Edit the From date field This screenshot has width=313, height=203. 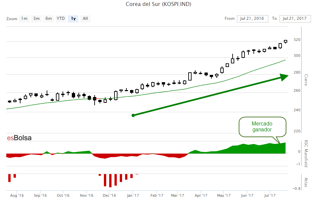tap(252, 18)
